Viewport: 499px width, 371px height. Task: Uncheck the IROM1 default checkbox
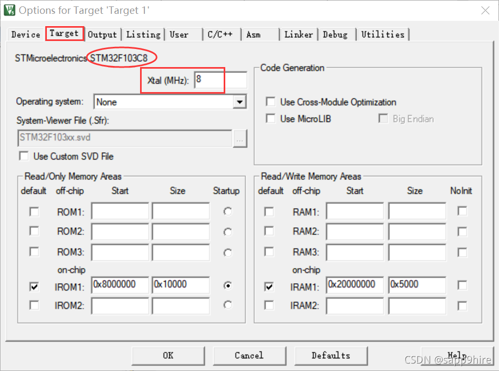34,287
